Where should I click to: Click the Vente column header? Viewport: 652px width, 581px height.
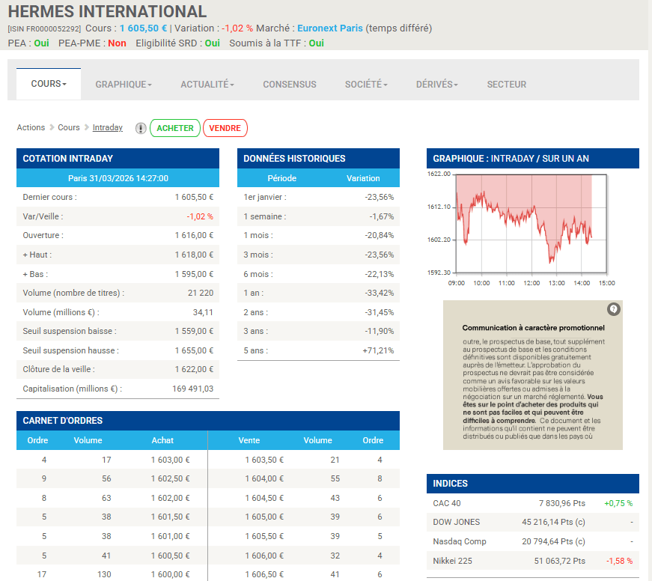(249, 440)
